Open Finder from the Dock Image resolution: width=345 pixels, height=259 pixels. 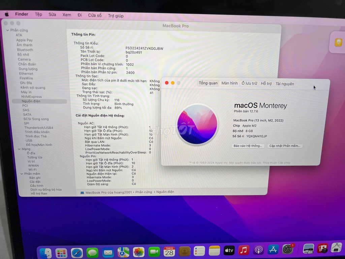point(45,253)
